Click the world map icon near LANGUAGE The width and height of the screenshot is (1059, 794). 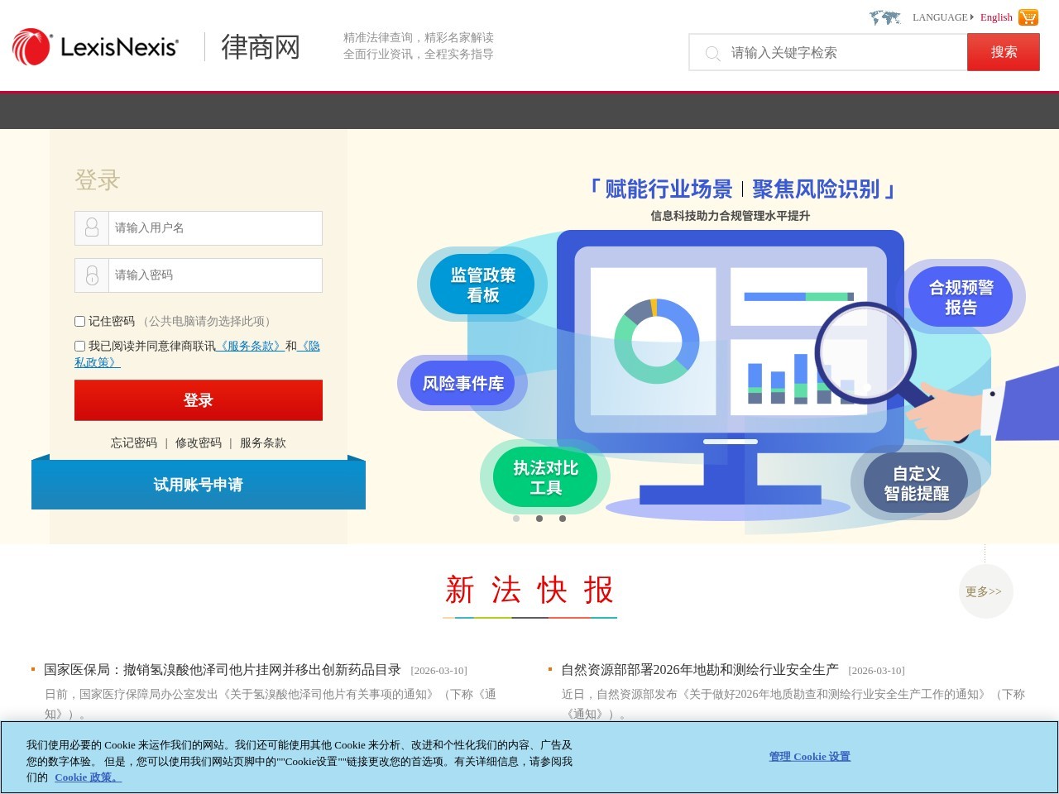(885, 17)
